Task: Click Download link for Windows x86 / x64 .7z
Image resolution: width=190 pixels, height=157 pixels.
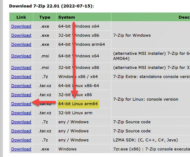Action: tap(21, 77)
